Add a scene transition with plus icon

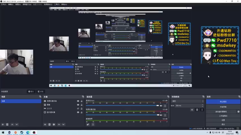(192, 110)
